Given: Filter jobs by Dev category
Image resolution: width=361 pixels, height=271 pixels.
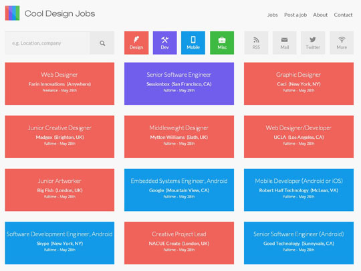Looking at the screenshot, I should click(165, 43).
